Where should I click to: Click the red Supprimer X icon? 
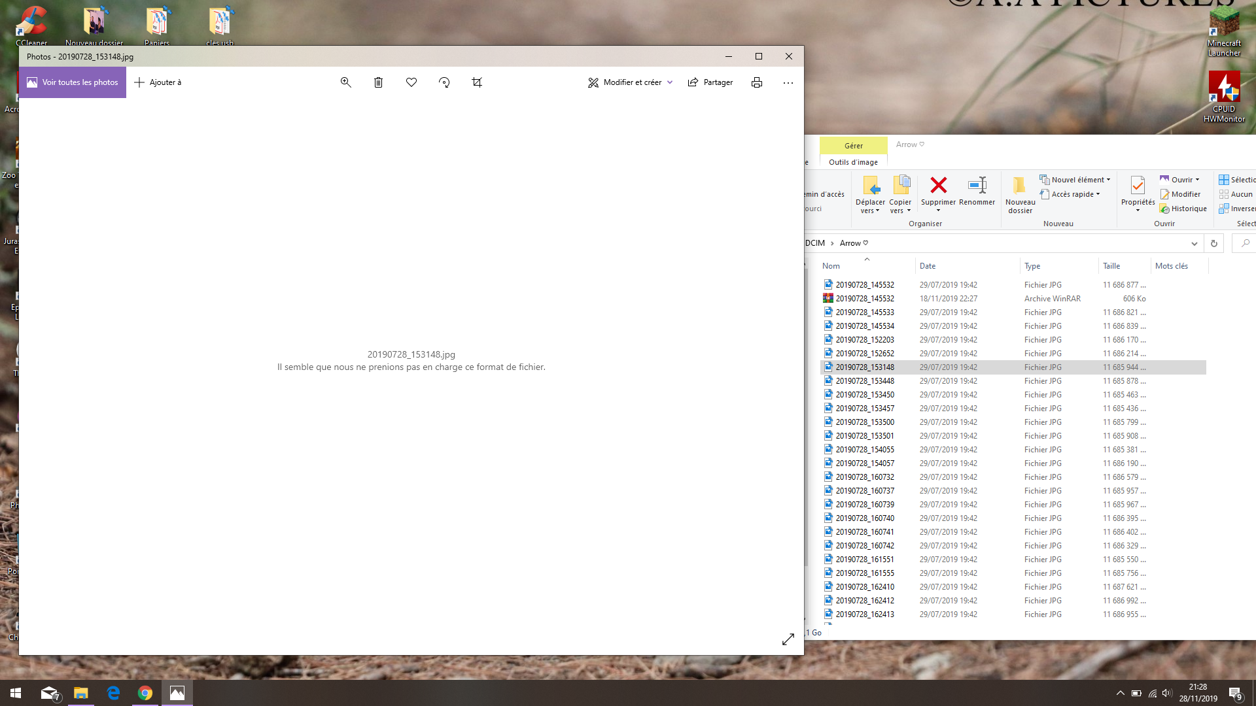coord(938,186)
